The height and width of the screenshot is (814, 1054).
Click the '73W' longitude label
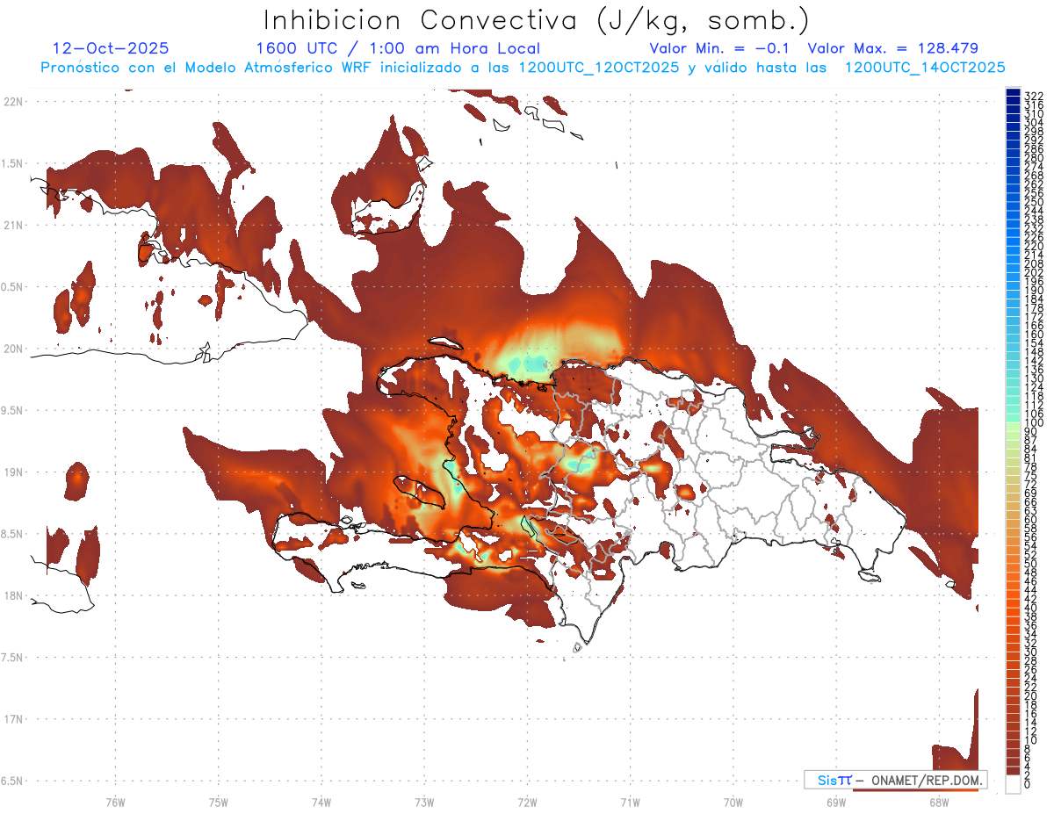click(424, 802)
